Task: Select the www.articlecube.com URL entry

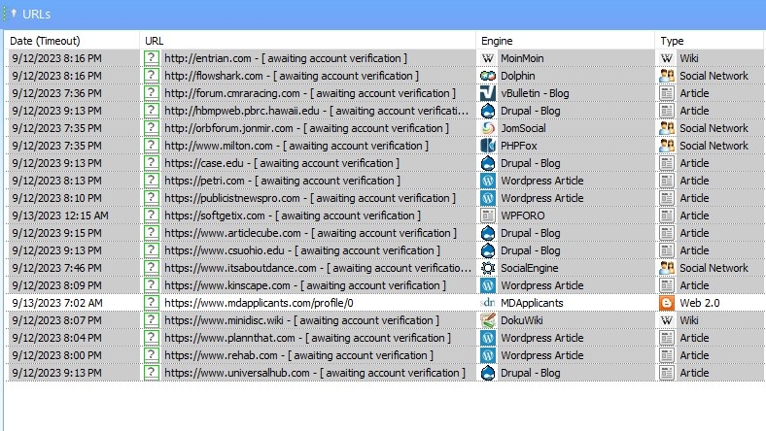Action: [x=310, y=233]
